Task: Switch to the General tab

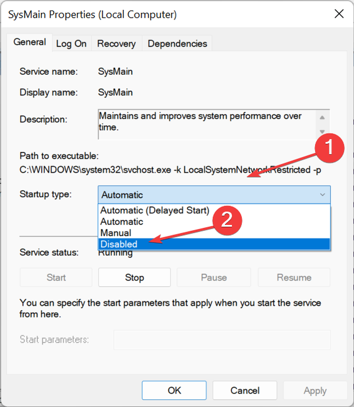Action: click(29, 42)
